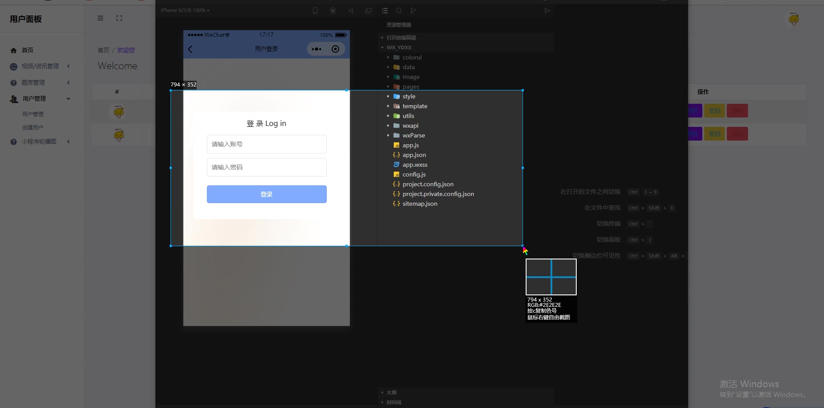Focus the 请输入账号 account input
Screen dimensions: 824x408
pos(267,144)
